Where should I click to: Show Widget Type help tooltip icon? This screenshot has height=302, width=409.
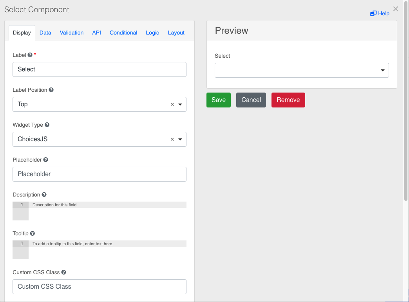[47, 125]
